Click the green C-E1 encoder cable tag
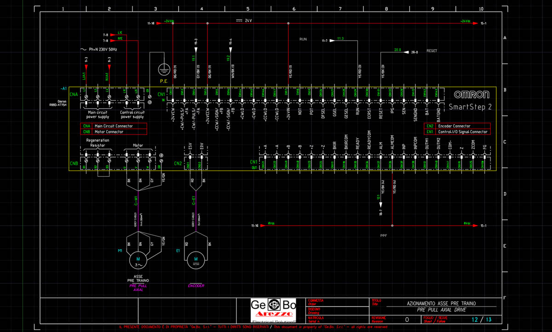 pyautogui.click(x=194, y=201)
